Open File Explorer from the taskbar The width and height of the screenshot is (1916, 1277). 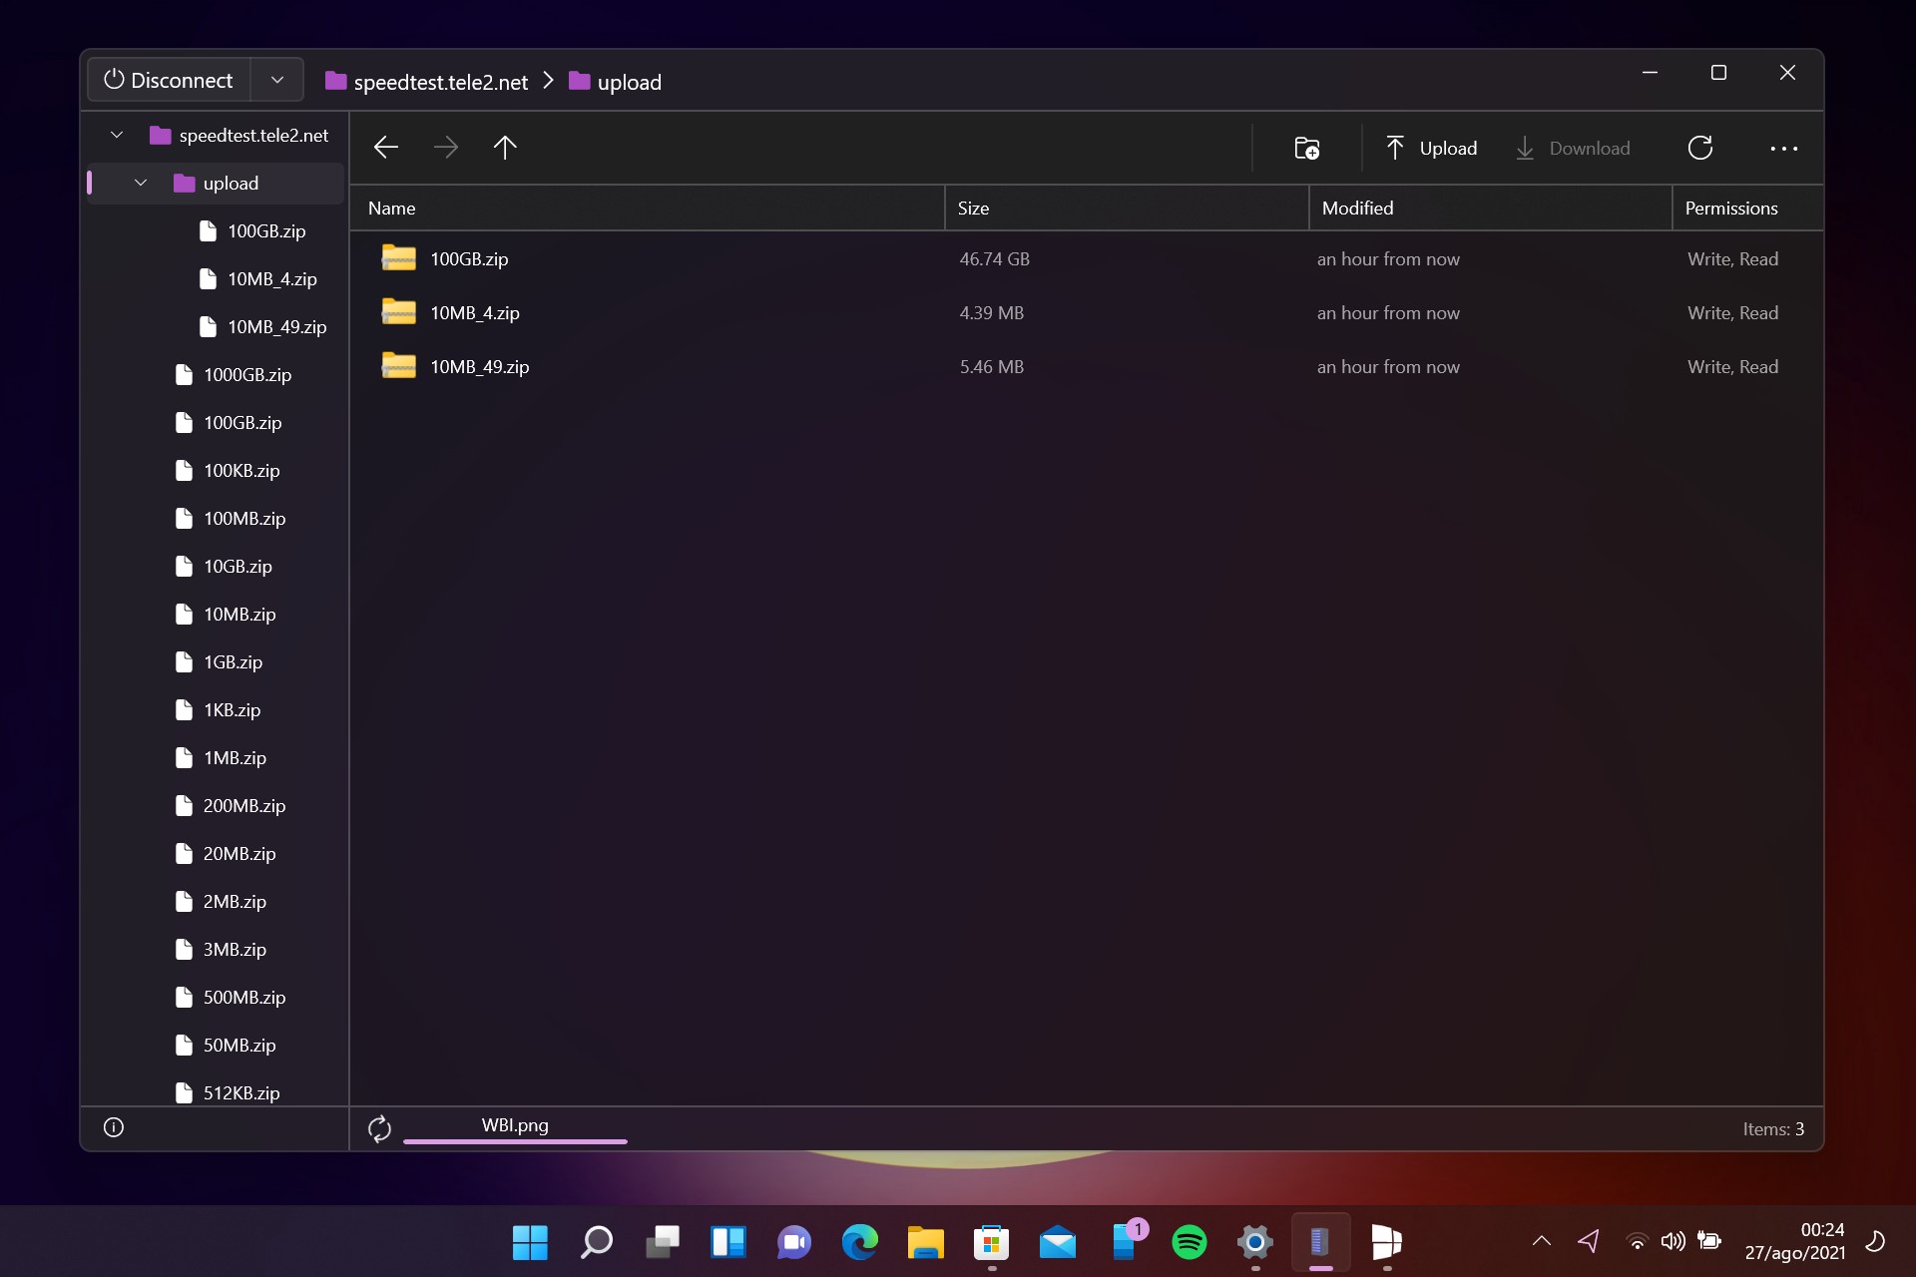tap(925, 1242)
